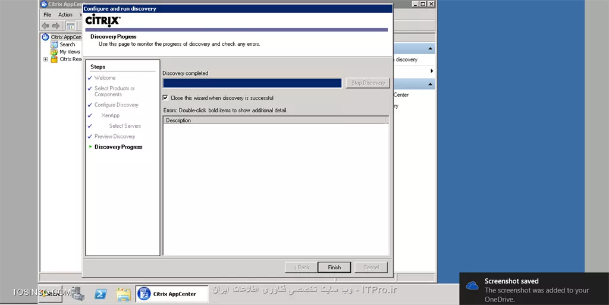Open File menu in AppCenter window
Screen dimensions: 609x305
(48, 15)
